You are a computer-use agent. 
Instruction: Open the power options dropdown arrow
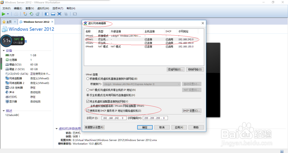(8, 14)
